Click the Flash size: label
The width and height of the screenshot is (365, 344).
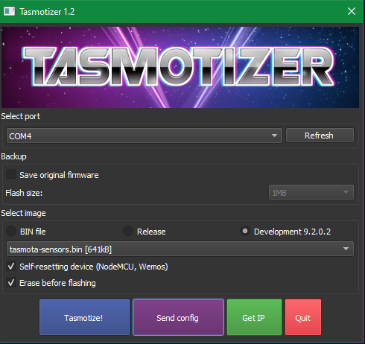[24, 193]
